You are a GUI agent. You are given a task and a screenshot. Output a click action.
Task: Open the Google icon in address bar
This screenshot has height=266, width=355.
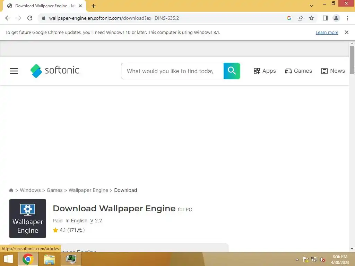(x=289, y=18)
